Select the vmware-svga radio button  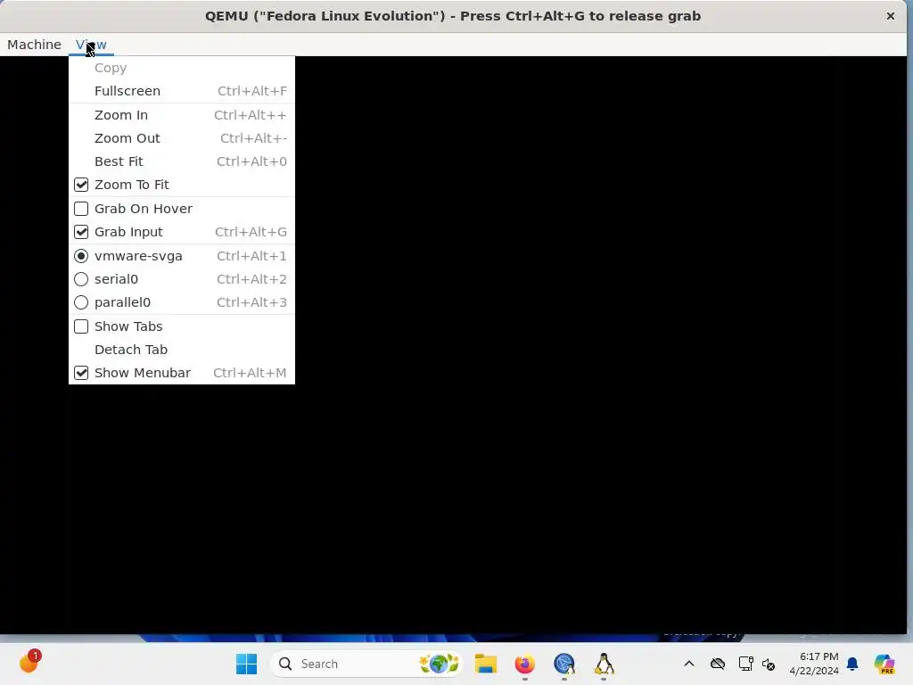coord(81,256)
